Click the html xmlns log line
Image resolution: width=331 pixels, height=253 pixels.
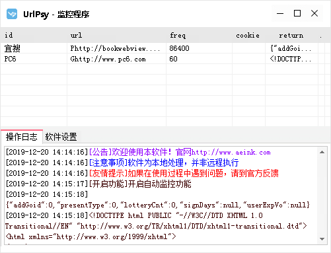tap(91, 236)
